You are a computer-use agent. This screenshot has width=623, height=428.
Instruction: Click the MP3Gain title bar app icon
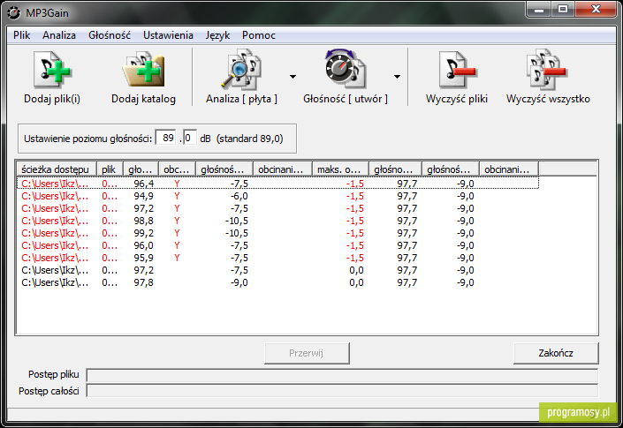click(14, 12)
